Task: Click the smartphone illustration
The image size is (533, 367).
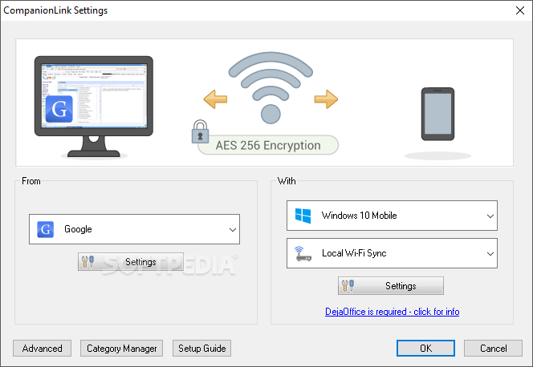Action: tap(437, 114)
